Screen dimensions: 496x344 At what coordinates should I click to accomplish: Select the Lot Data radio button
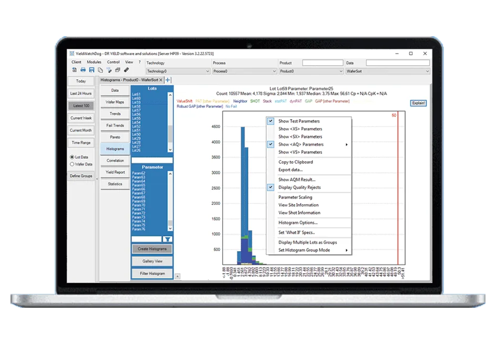(72, 157)
